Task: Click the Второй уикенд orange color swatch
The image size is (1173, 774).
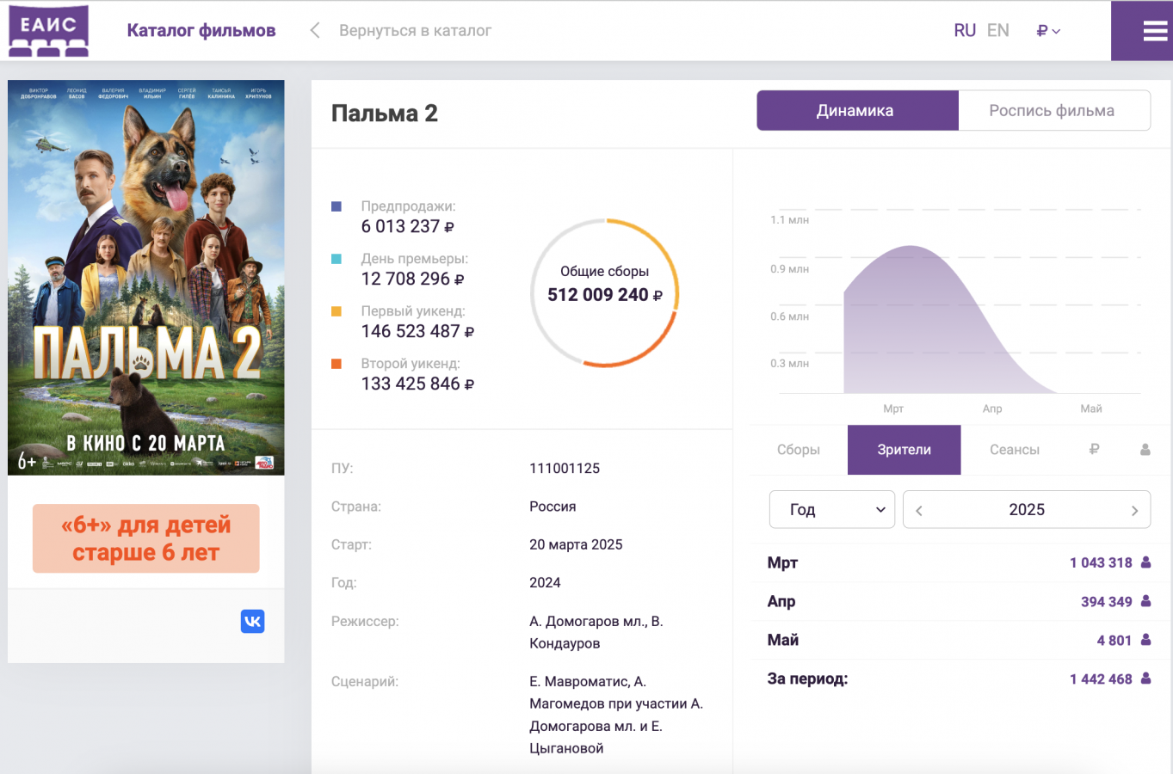Action: (336, 364)
